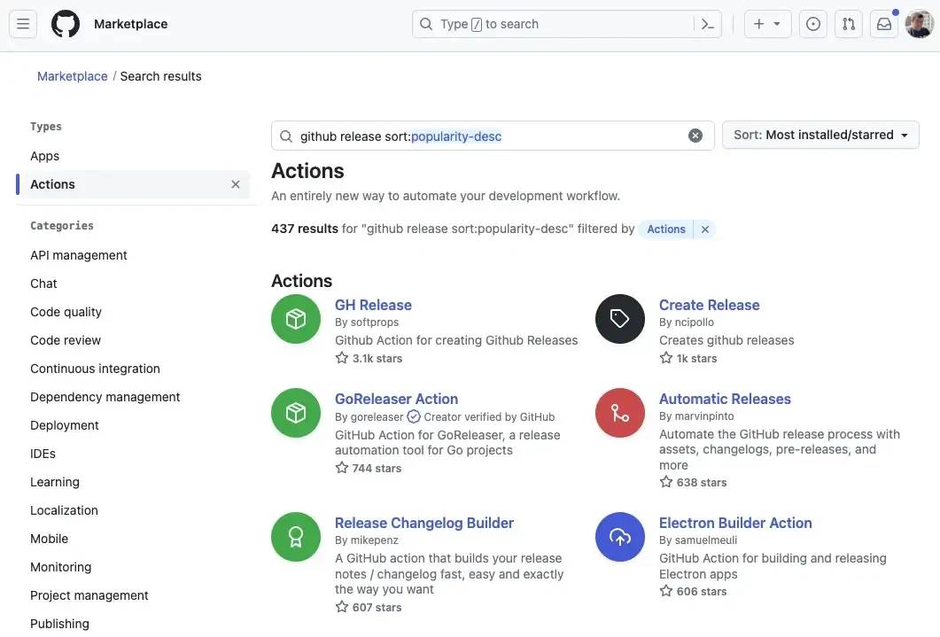This screenshot has width=940, height=637.
Task: Open the command palette with the terminal icon
Action: (x=707, y=24)
